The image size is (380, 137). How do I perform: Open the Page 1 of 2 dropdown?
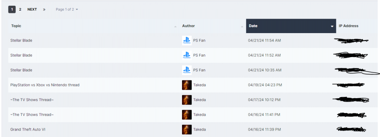67,10
